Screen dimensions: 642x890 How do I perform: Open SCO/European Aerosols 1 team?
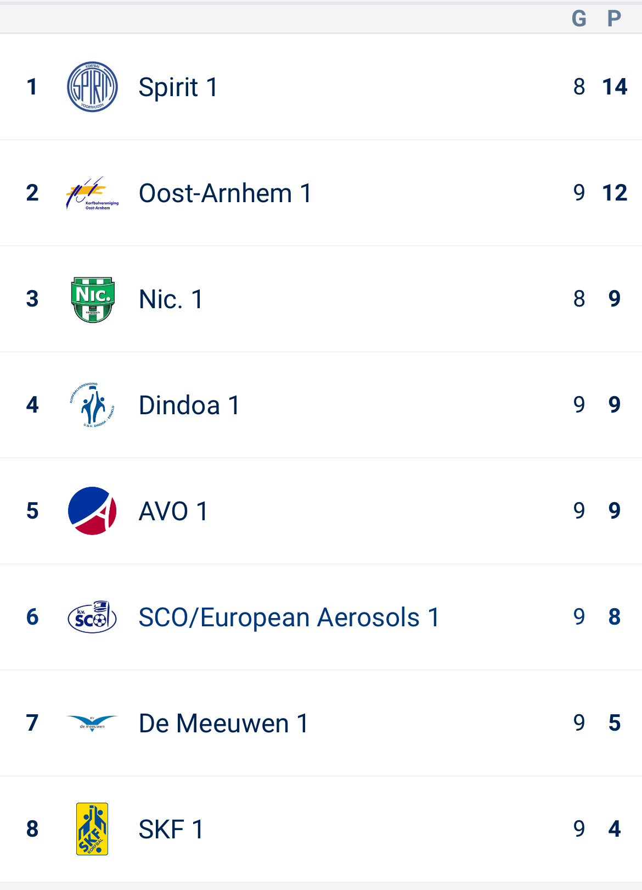click(289, 618)
